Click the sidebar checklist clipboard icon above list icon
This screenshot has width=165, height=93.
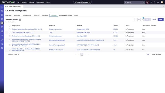[x=2, y=31]
